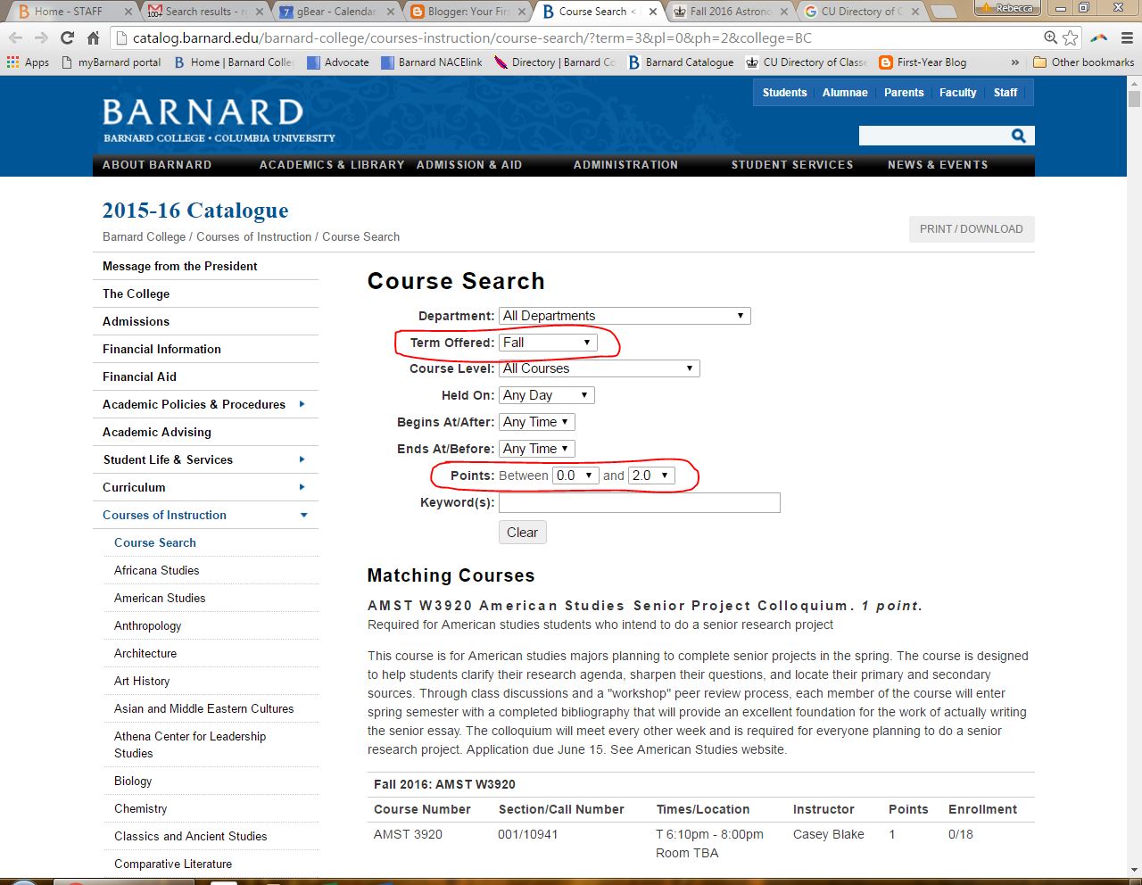Click the Clear button

click(x=522, y=533)
